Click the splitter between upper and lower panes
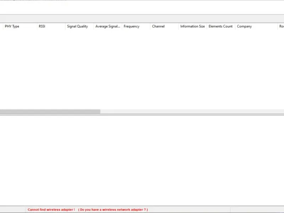The image size is (284, 213). point(142,115)
